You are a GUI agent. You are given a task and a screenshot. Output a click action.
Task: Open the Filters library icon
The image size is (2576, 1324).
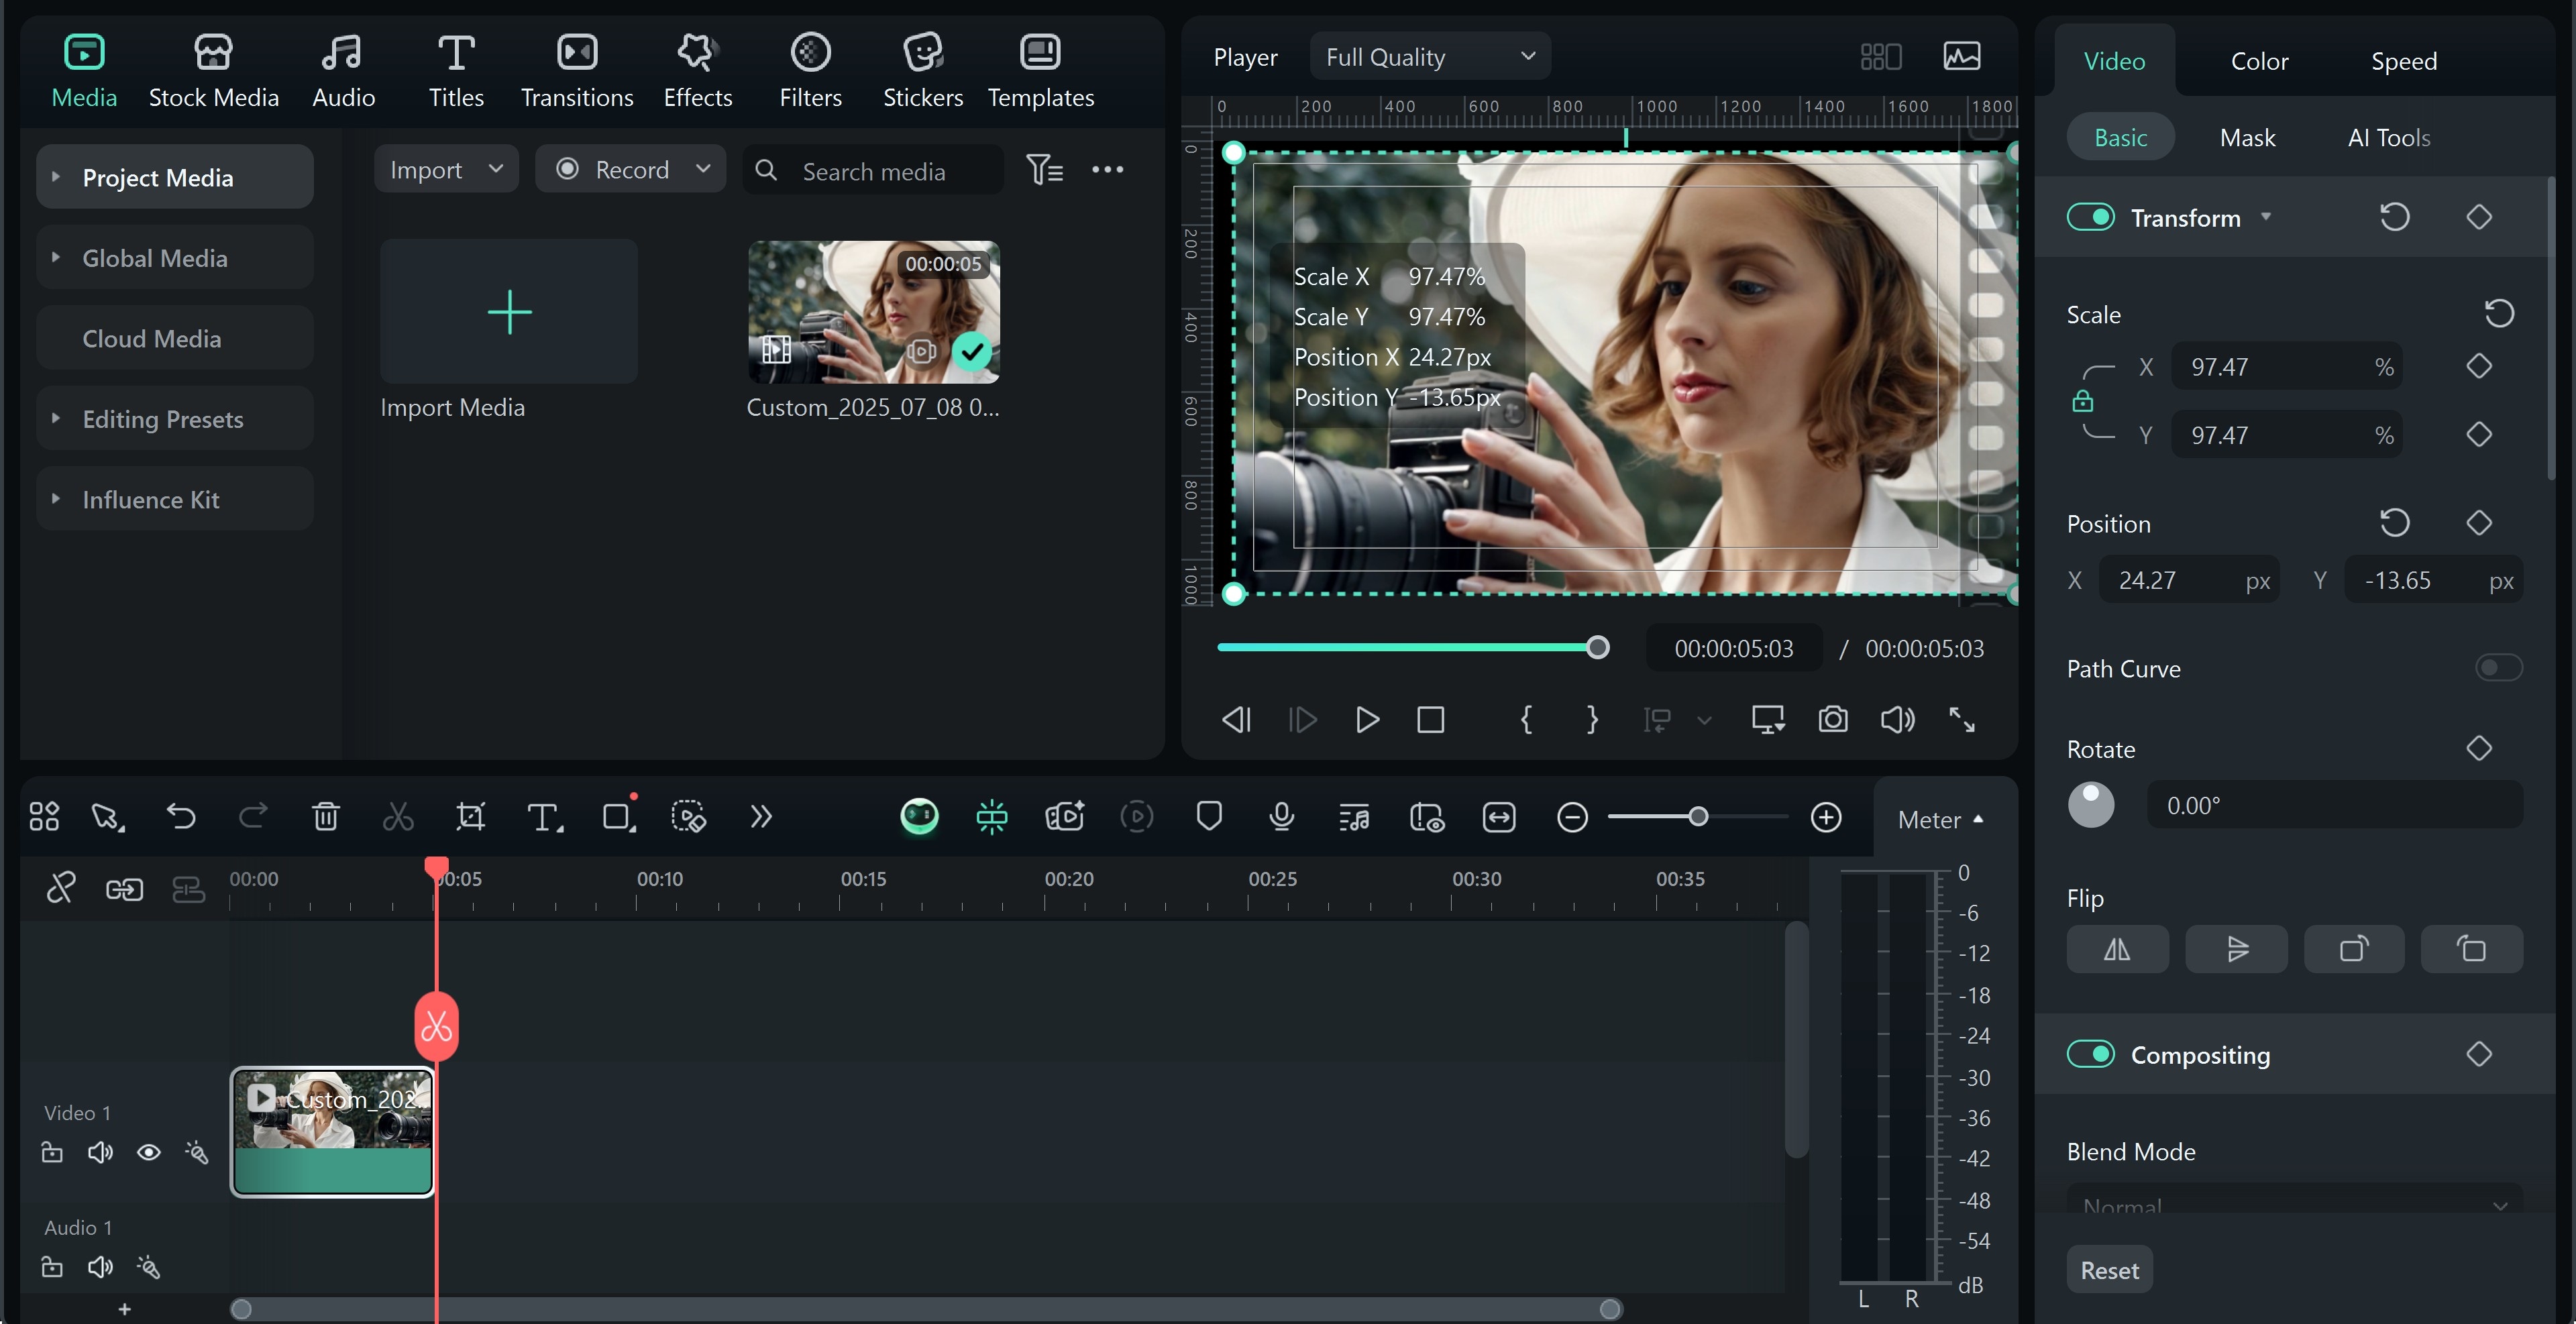coord(810,52)
